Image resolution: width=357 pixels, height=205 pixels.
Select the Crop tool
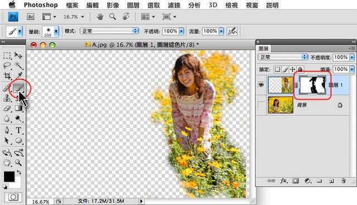[7, 76]
